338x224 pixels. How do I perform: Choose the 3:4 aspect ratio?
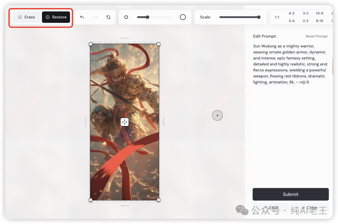coord(291,21)
